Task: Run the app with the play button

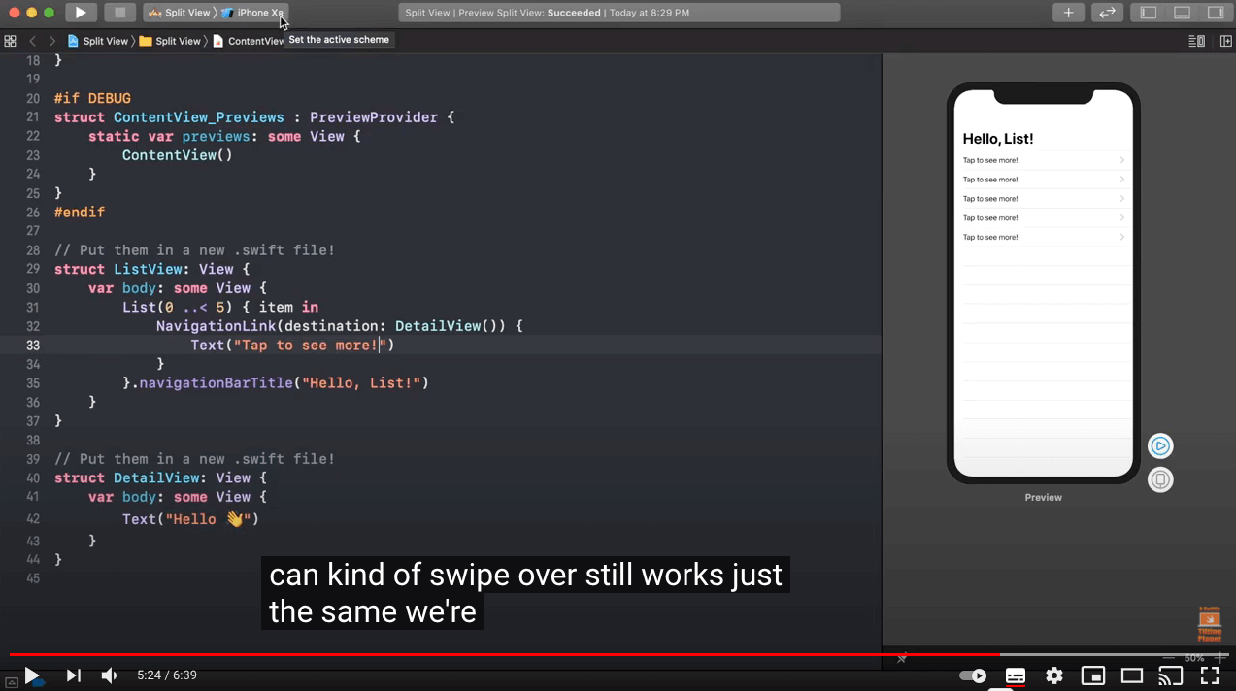Action: [81, 13]
